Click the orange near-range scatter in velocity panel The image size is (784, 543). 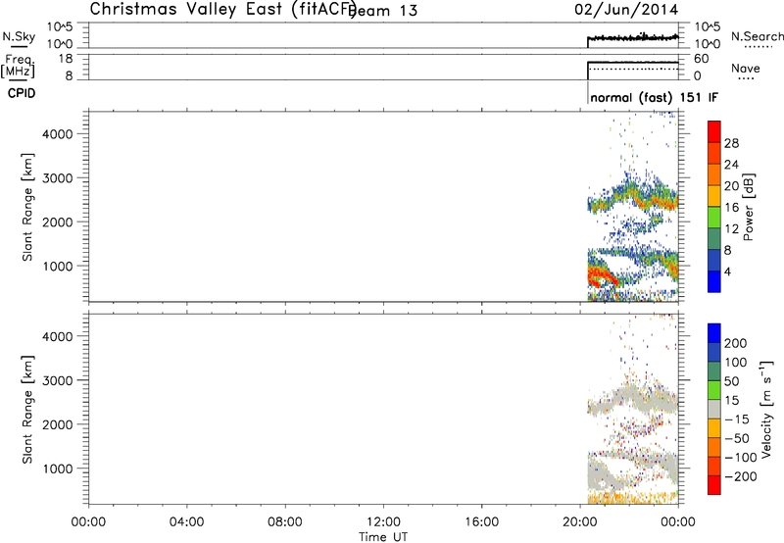click(x=633, y=498)
